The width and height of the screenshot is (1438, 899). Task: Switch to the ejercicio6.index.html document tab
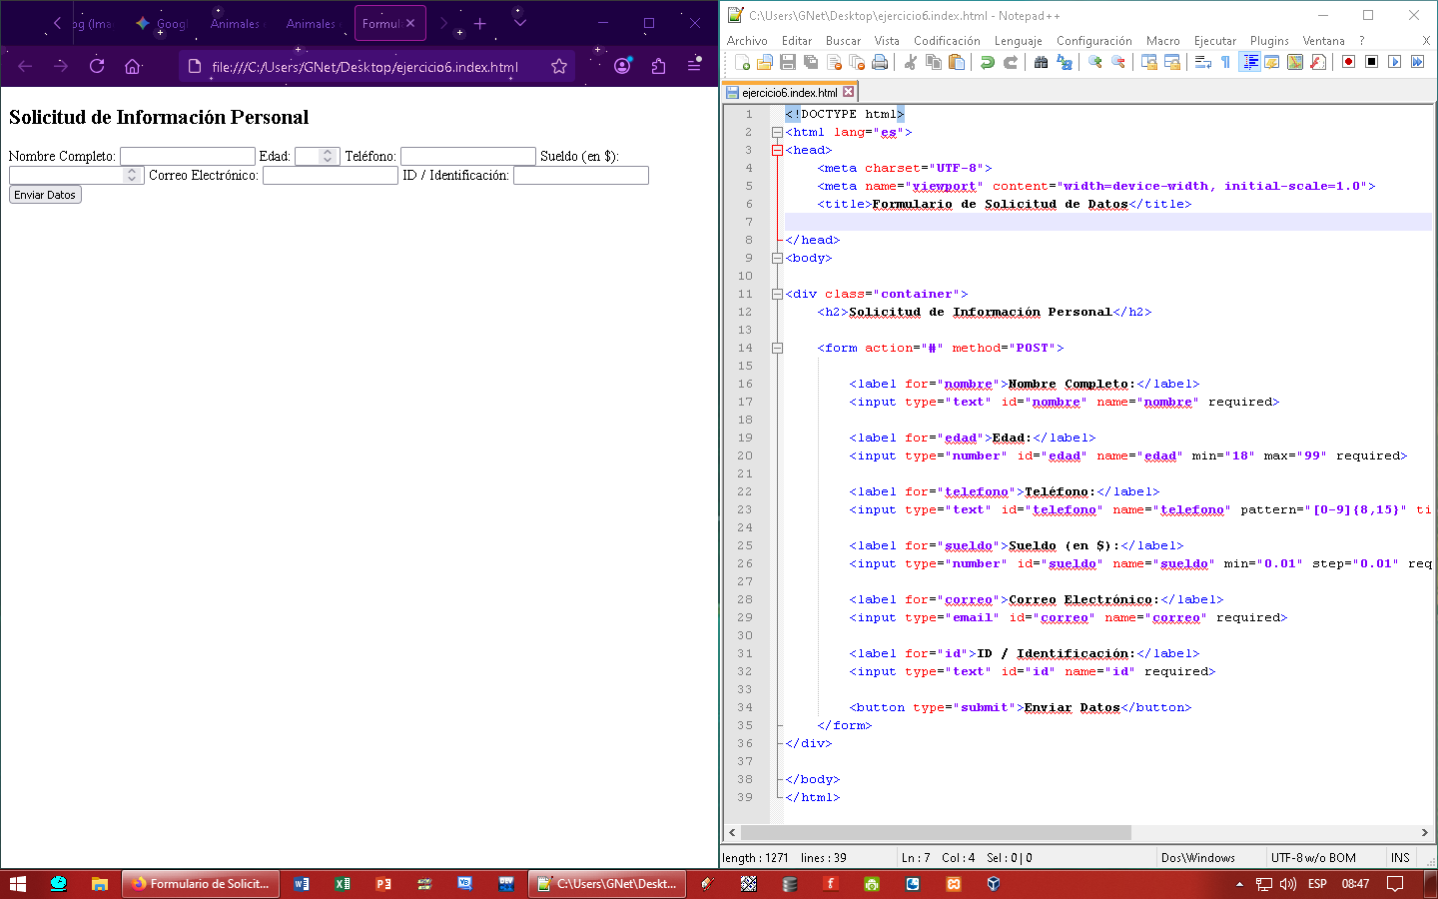pos(789,93)
